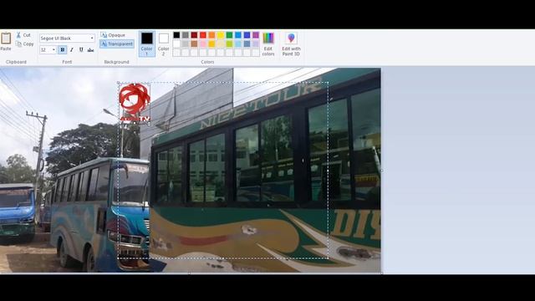
Task: Open the Edit colors dialog
Action: pyautogui.click(x=268, y=43)
